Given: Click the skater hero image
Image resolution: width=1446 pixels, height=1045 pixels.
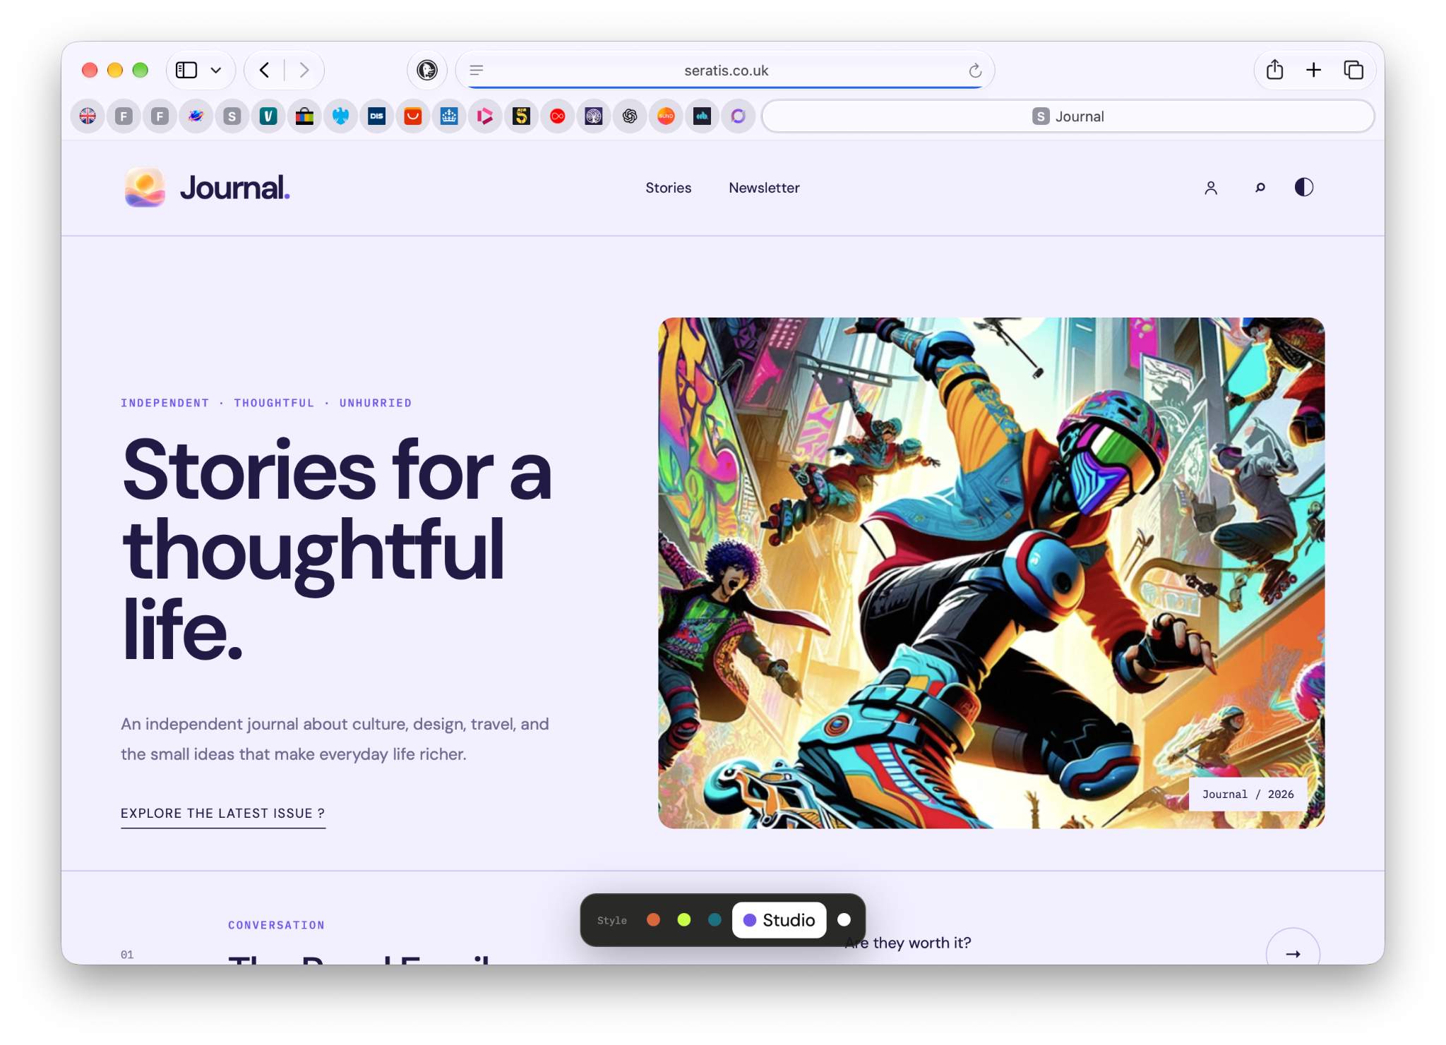Looking at the screenshot, I should point(991,572).
